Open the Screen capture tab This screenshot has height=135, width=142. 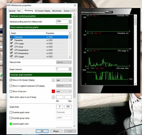pyautogui.click(x=67, y=11)
